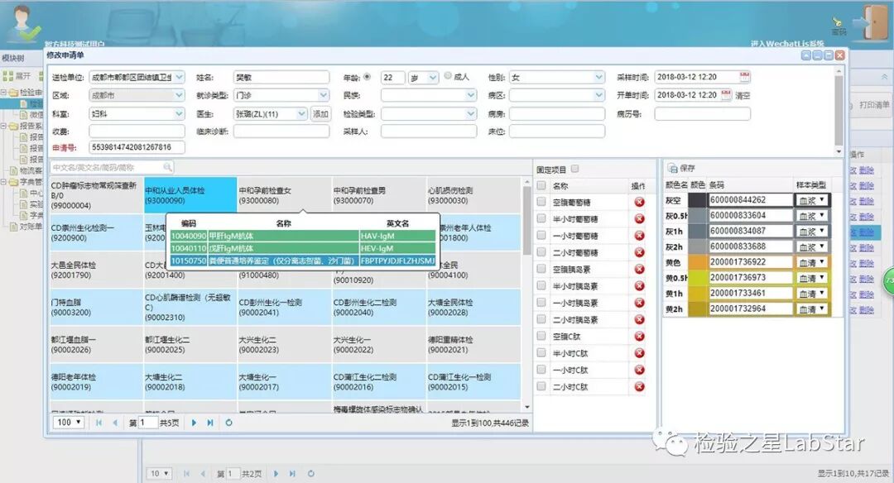
Task: Click delete icon for 一小时胰岛素
Action: [639, 303]
